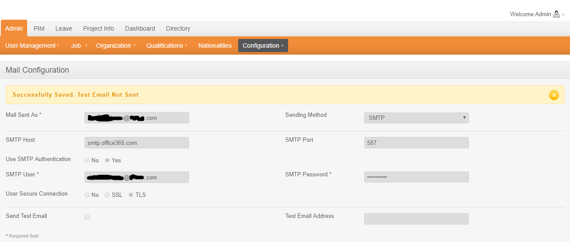Expand the User Management menu
The image size is (570, 242).
[32, 46]
